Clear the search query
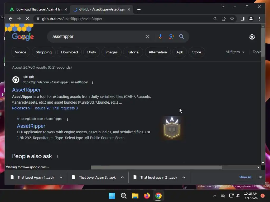Image resolution: width=270 pixels, height=202 pixels. click(x=148, y=36)
